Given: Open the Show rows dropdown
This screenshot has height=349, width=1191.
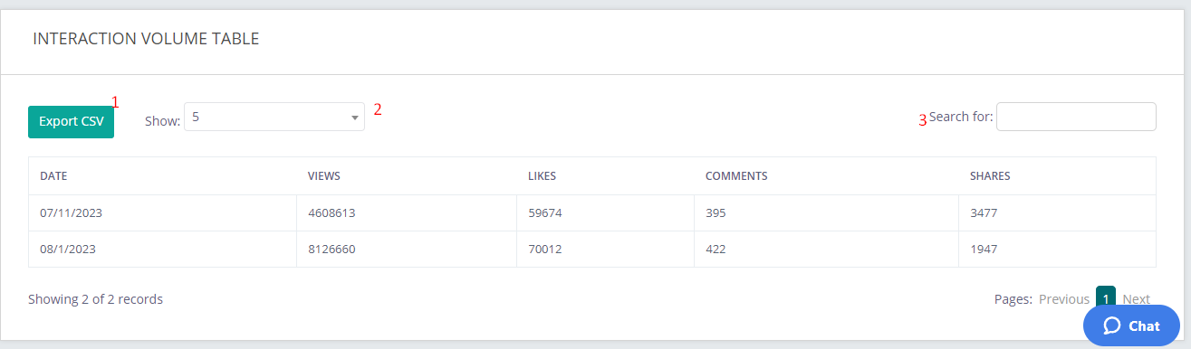Looking at the screenshot, I should 274,117.
